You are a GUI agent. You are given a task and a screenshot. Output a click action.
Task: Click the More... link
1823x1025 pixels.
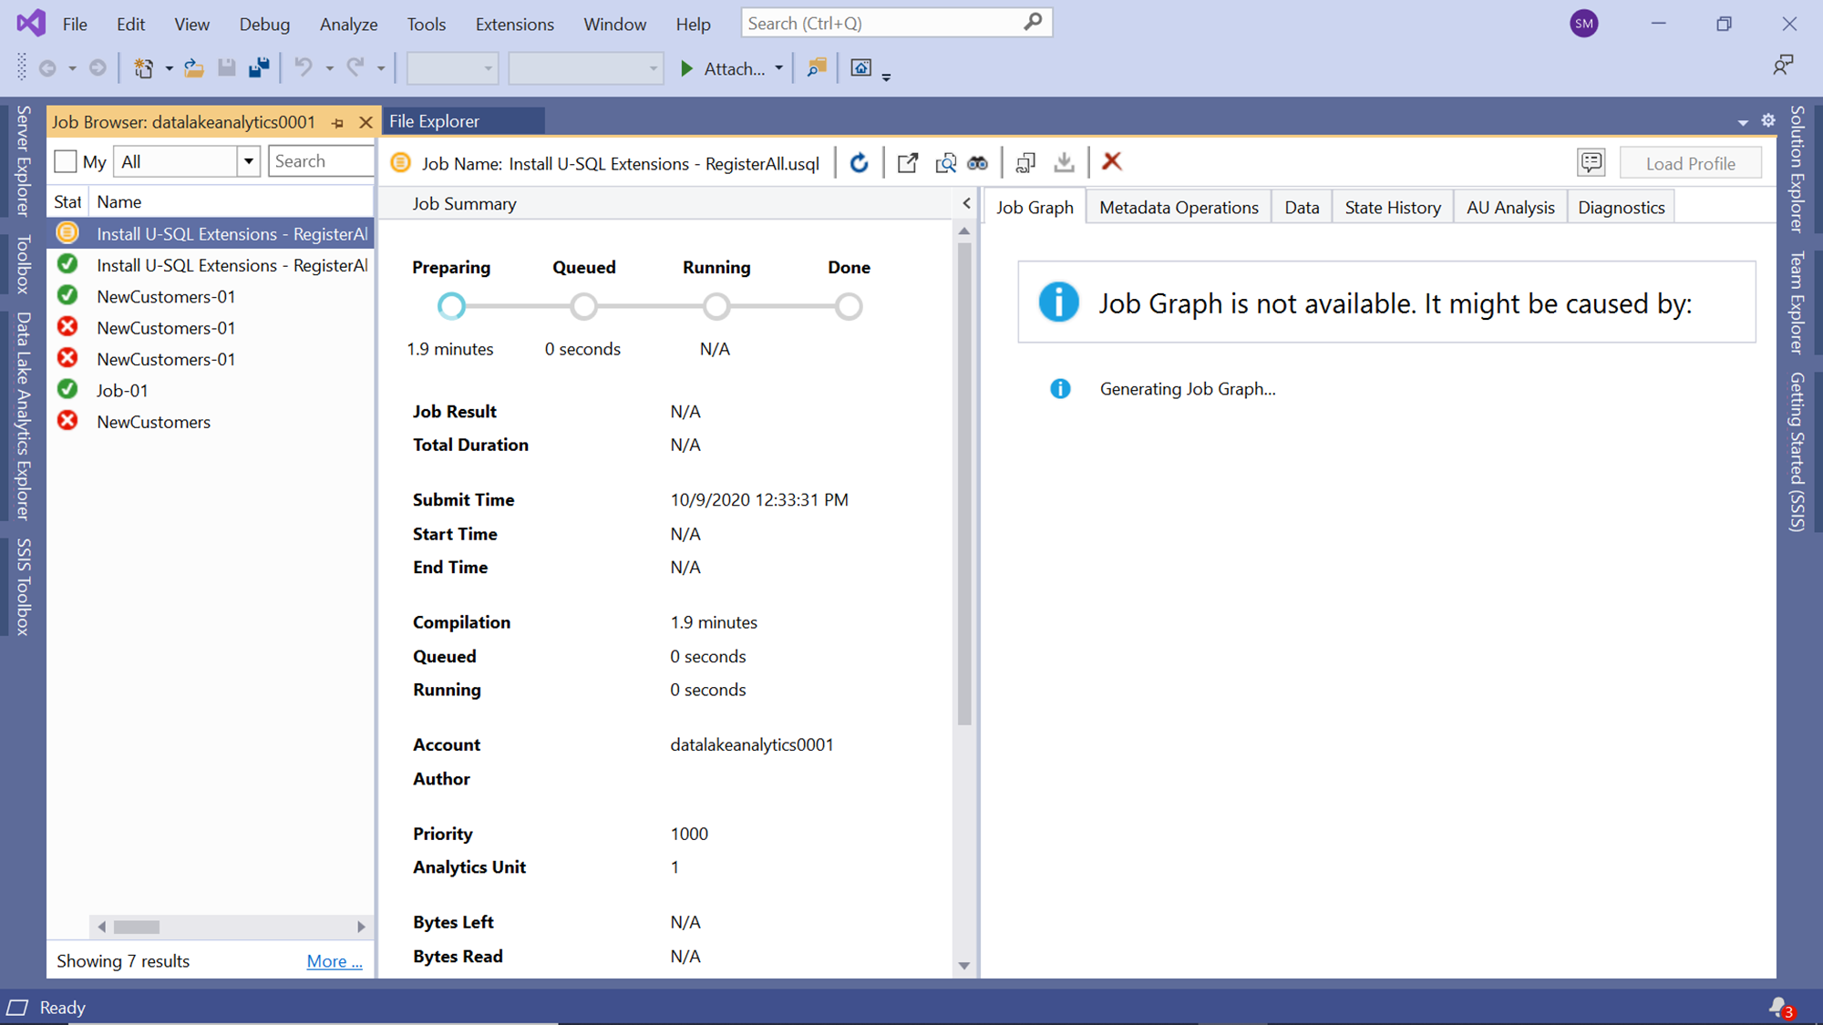[334, 961]
